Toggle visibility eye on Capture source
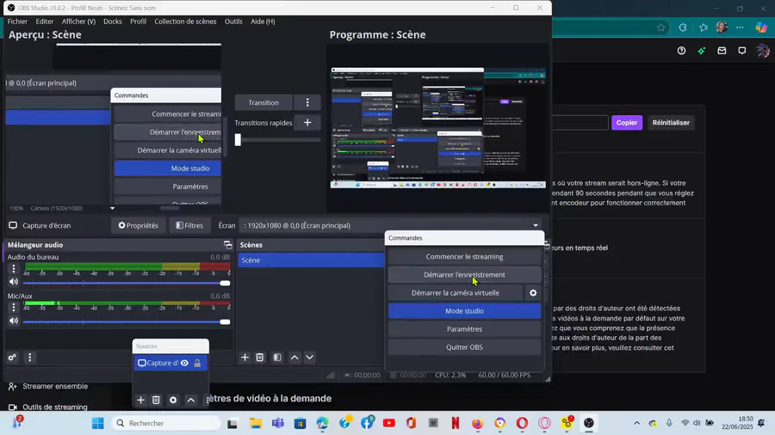The width and height of the screenshot is (775, 435). 184,363
